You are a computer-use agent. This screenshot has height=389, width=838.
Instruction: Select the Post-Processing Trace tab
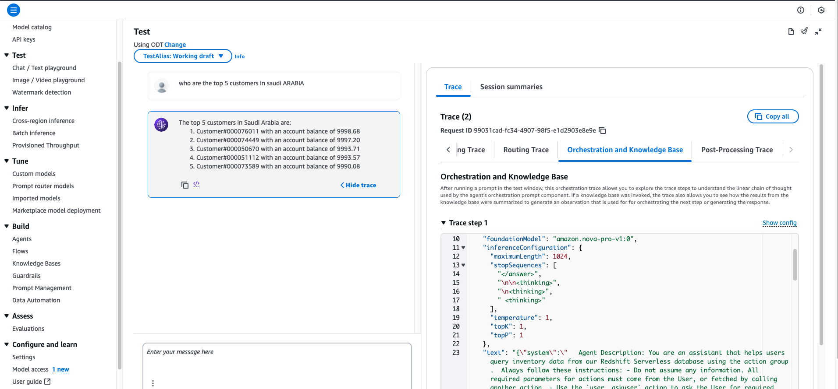(x=737, y=150)
